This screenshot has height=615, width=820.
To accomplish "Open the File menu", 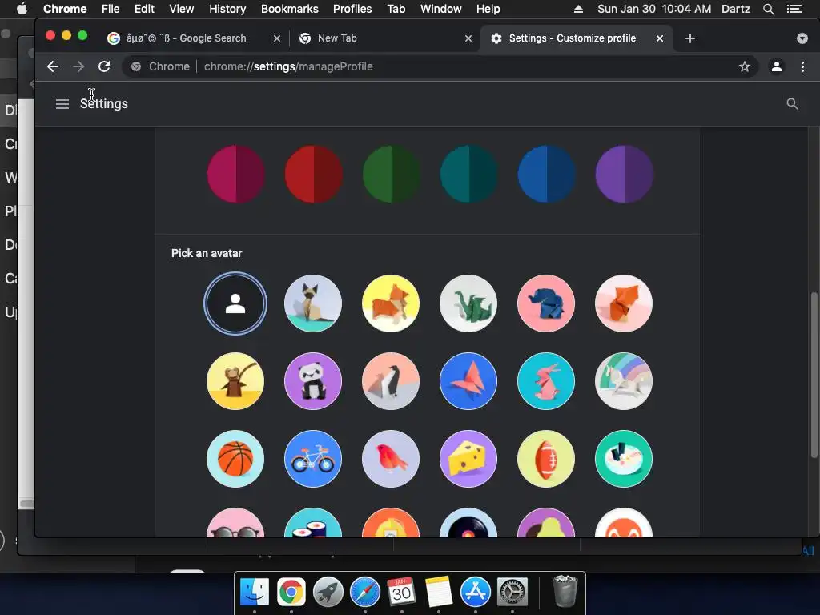I will [x=111, y=9].
